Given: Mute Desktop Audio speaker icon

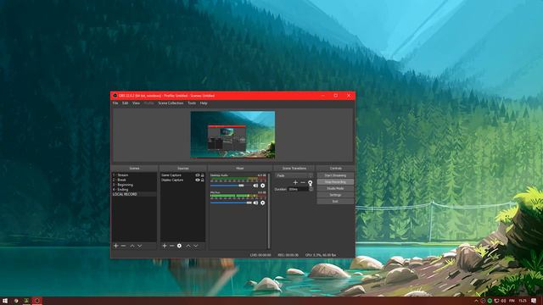Looking at the screenshot, I should tap(255, 186).
